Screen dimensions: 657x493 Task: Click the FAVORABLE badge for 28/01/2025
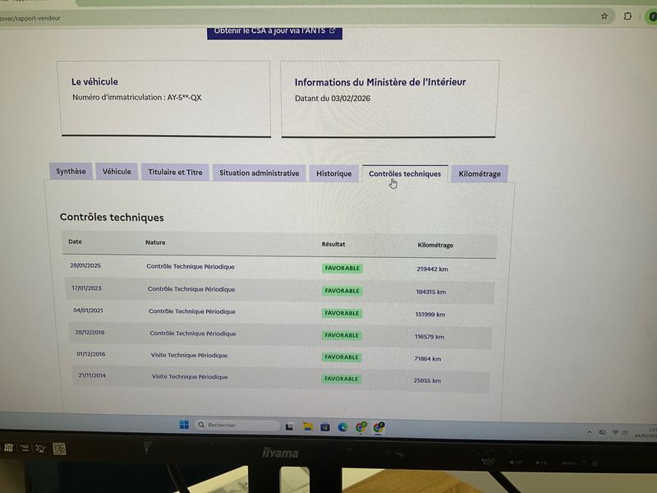point(342,268)
